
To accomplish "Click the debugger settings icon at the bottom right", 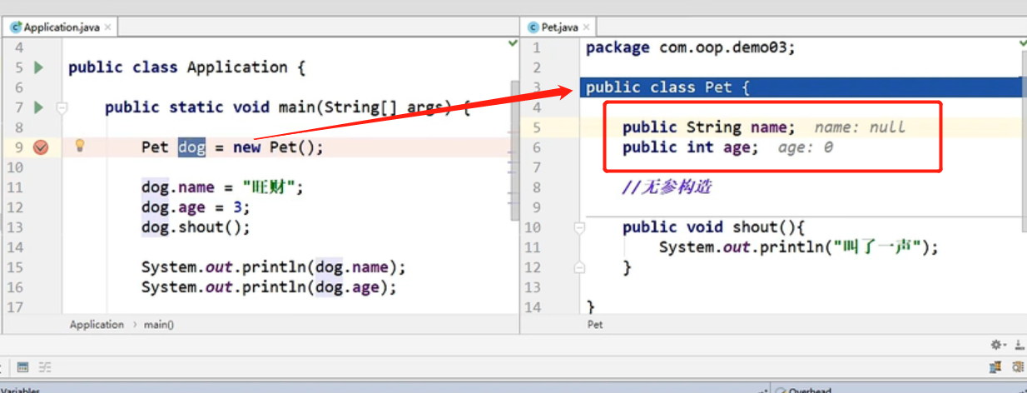I will click(1018, 367).
